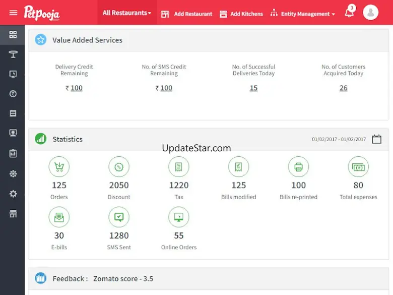393x295 pixels.
Task: Select the rupee coin sidebar icon
Action: pyautogui.click(x=13, y=94)
